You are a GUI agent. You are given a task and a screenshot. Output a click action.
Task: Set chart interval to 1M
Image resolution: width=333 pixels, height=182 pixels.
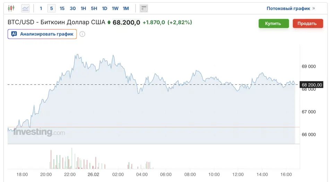point(126,8)
